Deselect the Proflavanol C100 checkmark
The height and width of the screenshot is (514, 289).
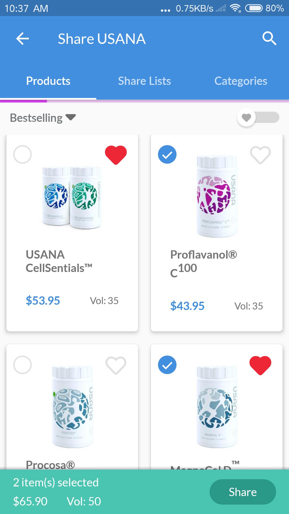(x=167, y=154)
